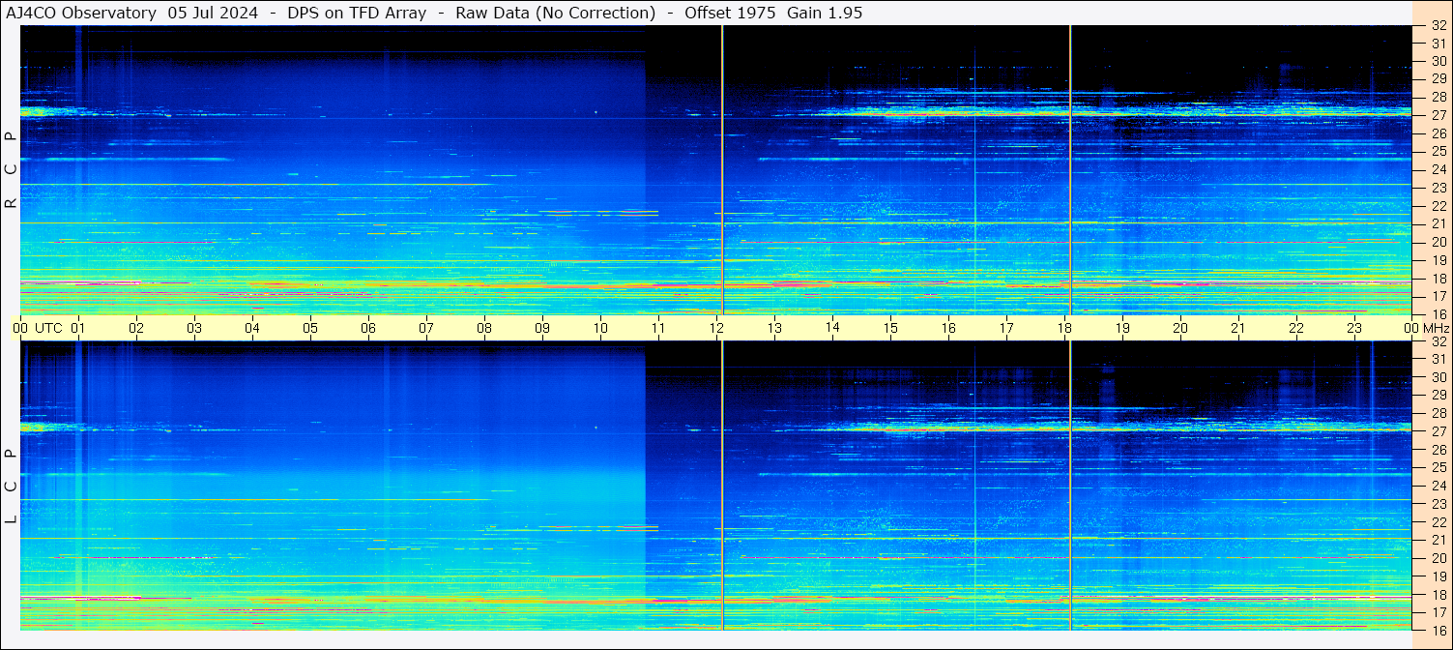Click the vertical spike after 12 UTC in RCP spectrogram
The height and width of the screenshot is (650, 1453).
coord(722,169)
